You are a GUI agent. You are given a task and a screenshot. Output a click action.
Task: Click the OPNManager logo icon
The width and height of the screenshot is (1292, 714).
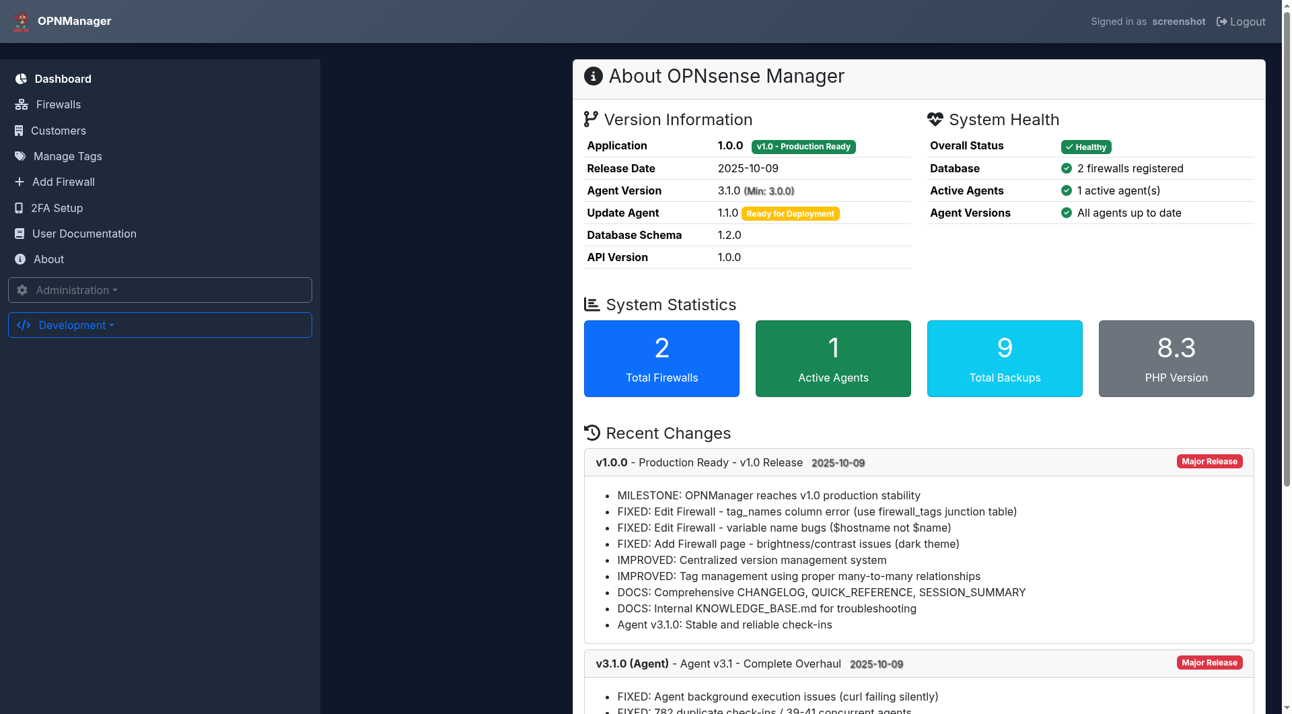tap(22, 22)
